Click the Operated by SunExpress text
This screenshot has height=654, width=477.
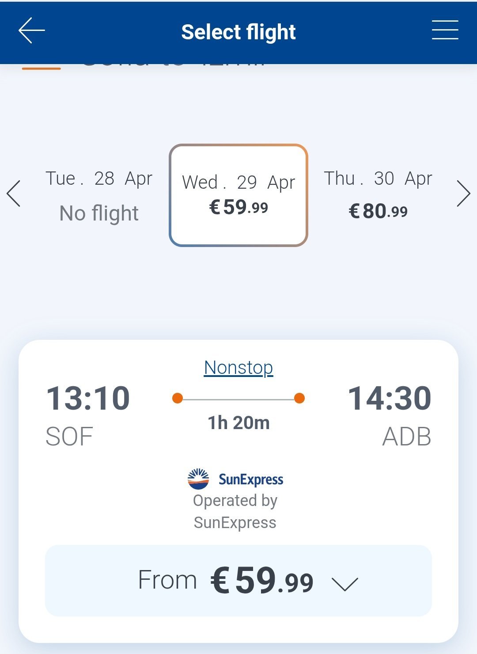point(235,512)
